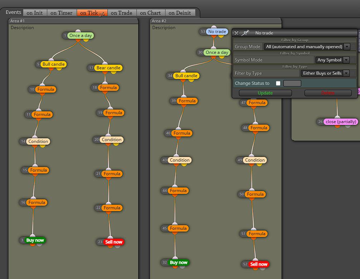Switch to the on Trade tab

(x=122, y=13)
